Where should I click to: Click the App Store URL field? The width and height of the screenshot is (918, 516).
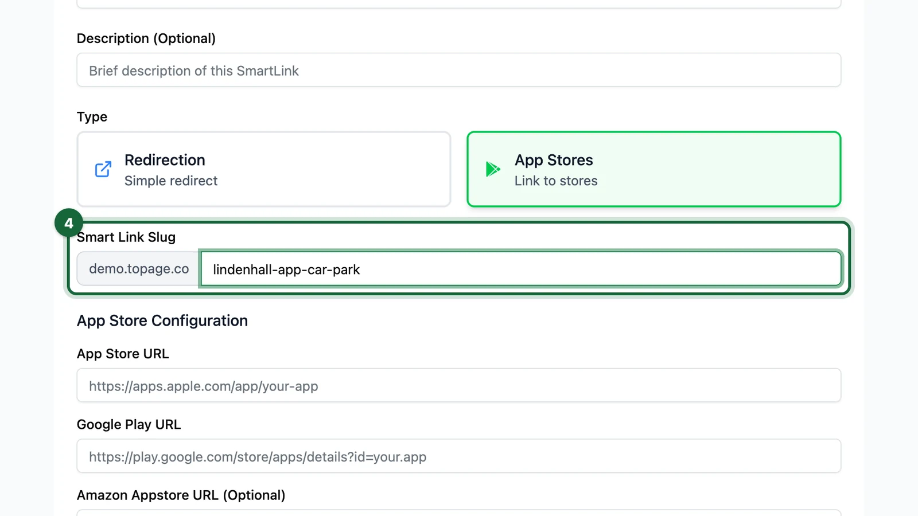[x=459, y=385]
